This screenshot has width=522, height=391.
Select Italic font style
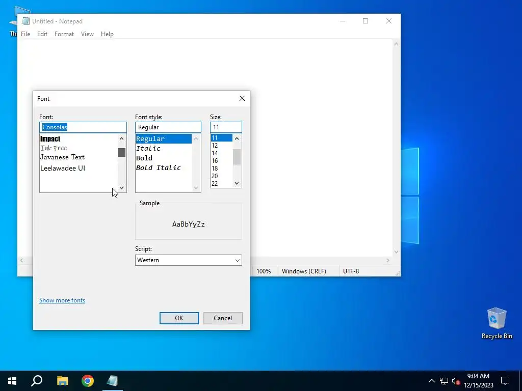pyautogui.click(x=164, y=148)
